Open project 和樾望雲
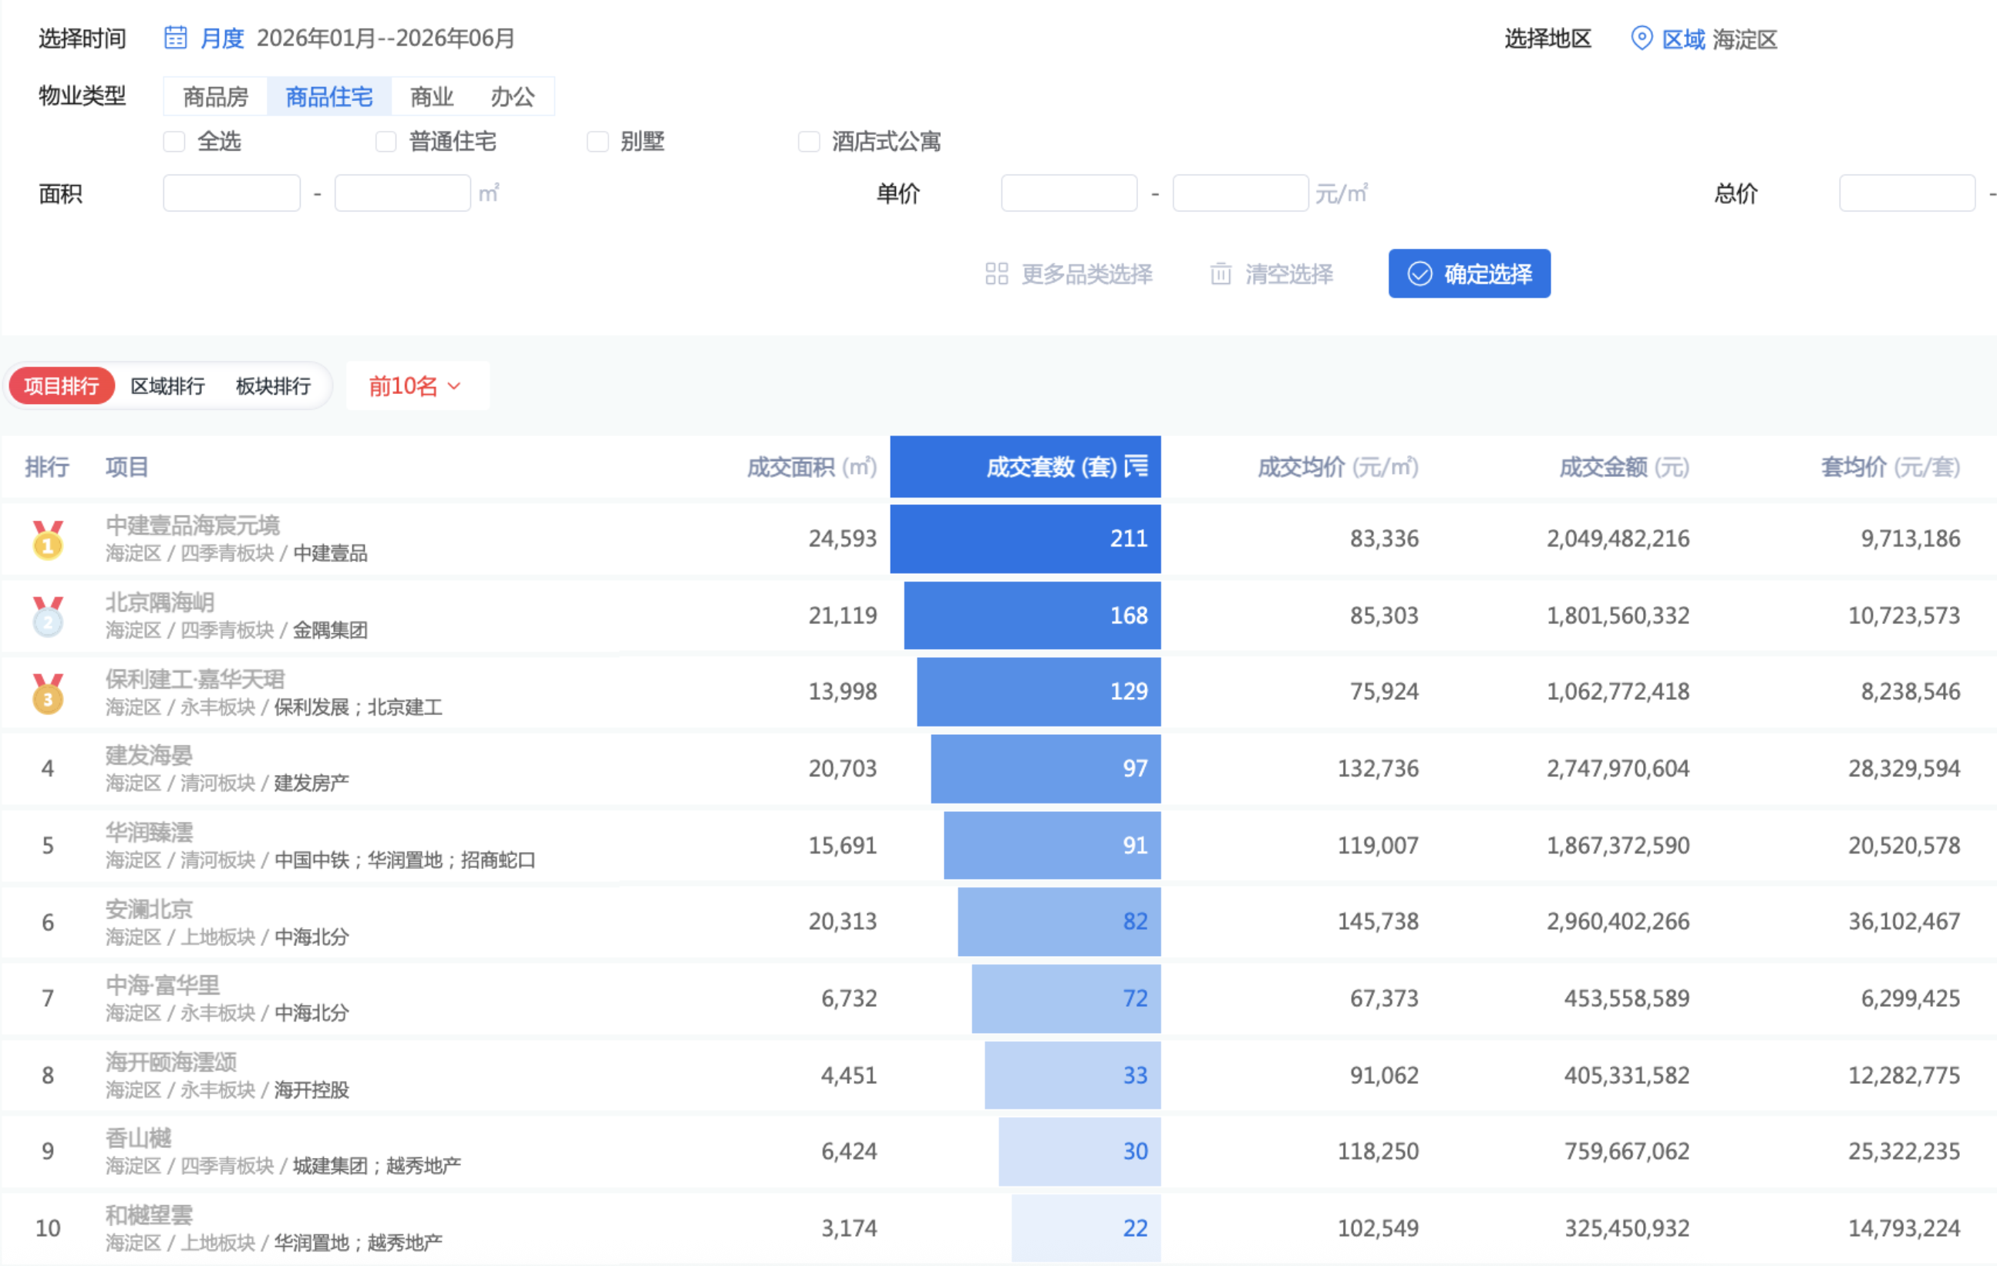Viewport: 1997px width, 1266px height. pos(150,1215)
